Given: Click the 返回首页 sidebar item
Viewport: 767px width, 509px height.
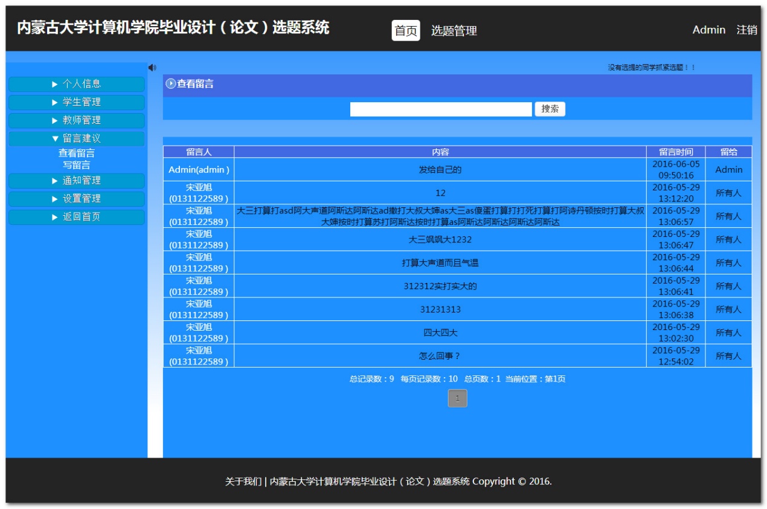Looking at the screenshot, I should tap(77, 217).
